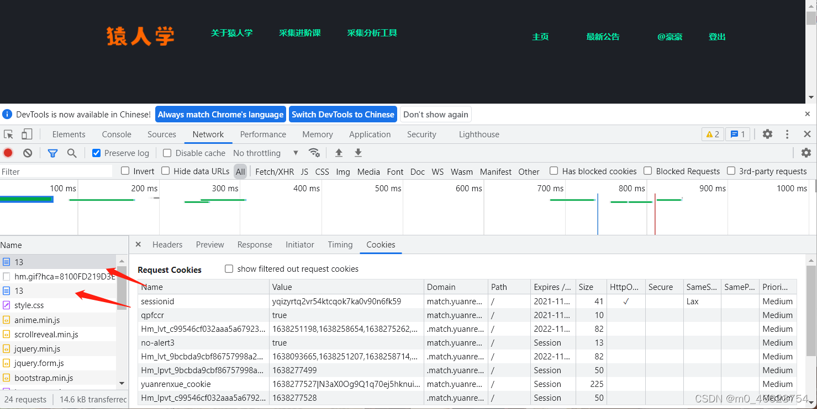Toggle the Preserve log checkbox

(x=96, y=153)
